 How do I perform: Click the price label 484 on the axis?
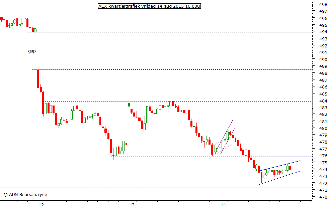coord(323,101)
